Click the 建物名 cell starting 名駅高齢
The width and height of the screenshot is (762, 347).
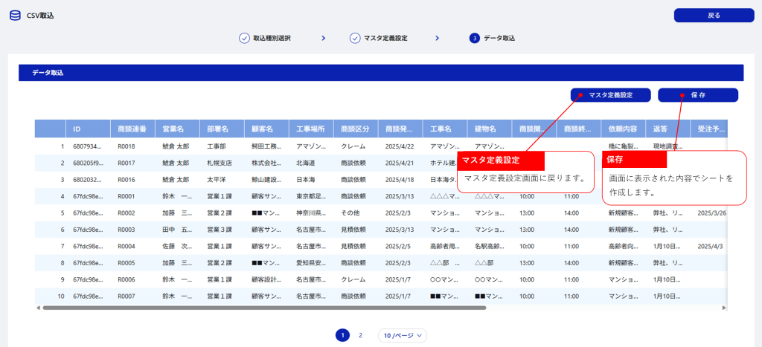[490, 246]
